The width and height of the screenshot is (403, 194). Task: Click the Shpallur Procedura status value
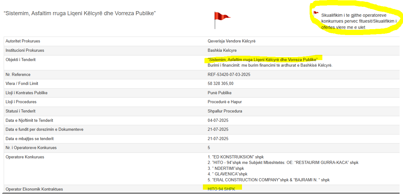225,111
